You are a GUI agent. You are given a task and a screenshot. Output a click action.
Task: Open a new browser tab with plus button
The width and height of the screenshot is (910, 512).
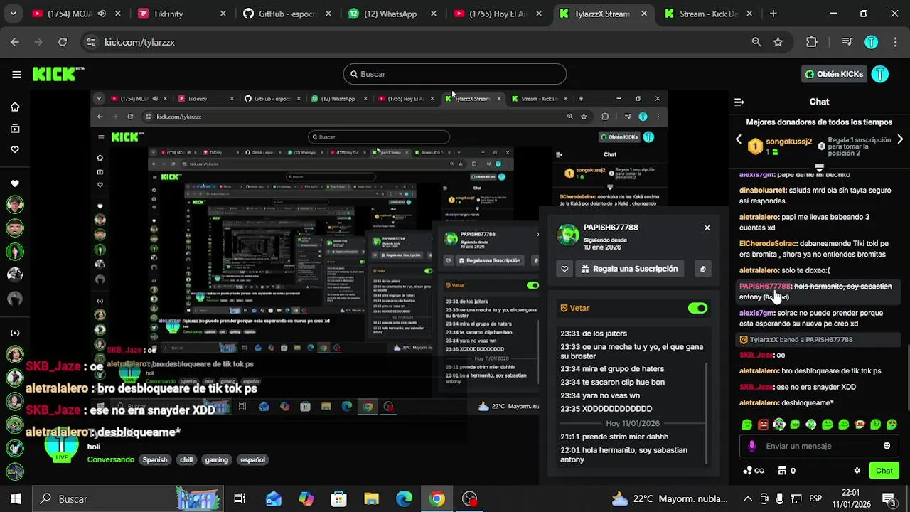[773, 14]
